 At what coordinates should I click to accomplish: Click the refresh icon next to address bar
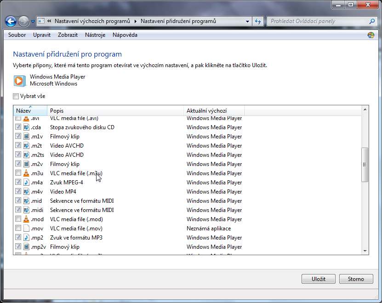click(x=258, y=22)
